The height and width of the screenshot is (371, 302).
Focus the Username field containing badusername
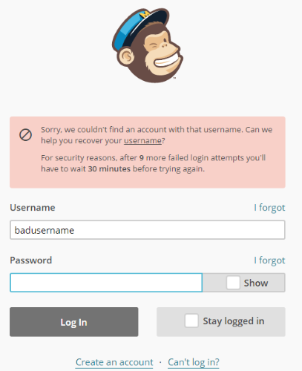coord(148,230)
